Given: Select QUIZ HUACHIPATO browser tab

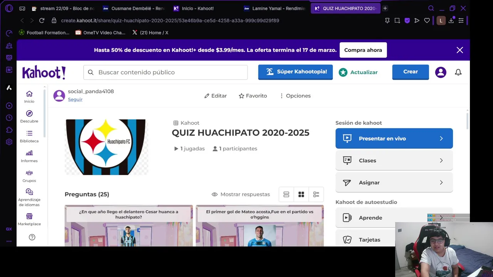Looking at the screenshot, I should click(345, 8).
